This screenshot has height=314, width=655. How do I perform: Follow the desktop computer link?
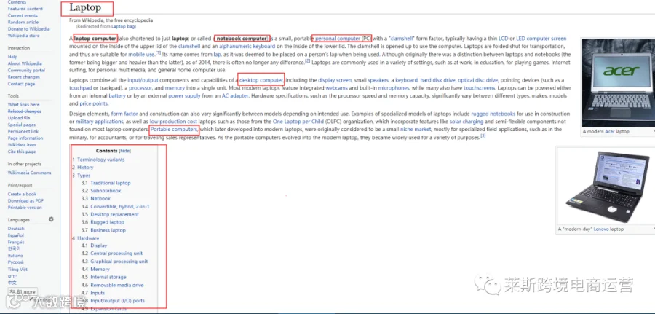[x=261, y=80]
